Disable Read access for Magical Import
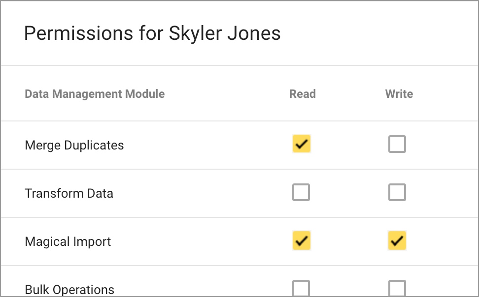Viewport: 479px width, 297px height. pos(301,240)
